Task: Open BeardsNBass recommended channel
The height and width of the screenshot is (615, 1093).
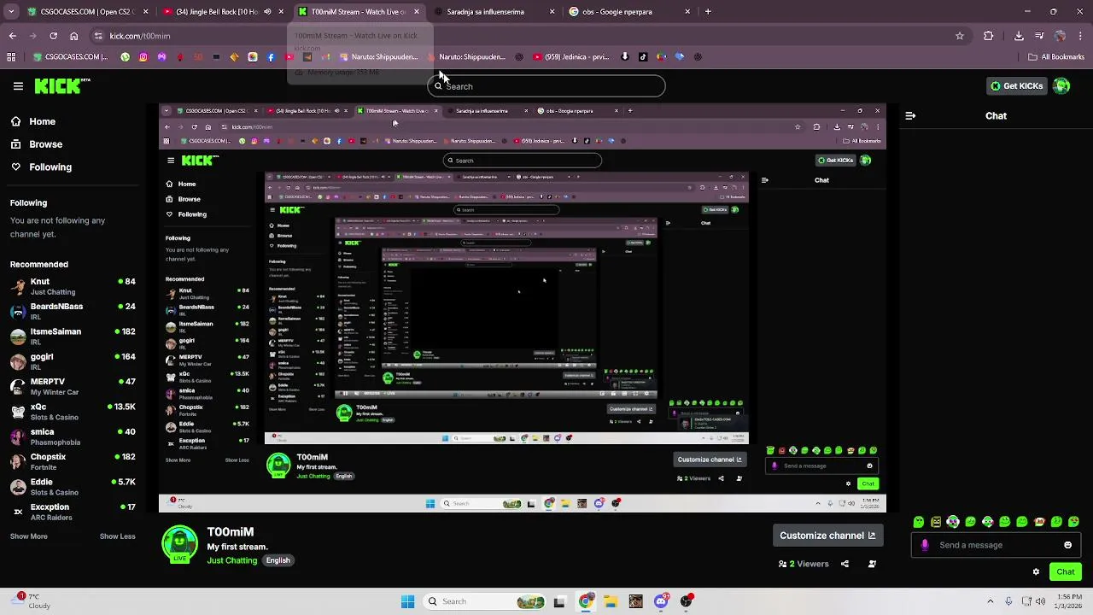Action: click(73, 311)
